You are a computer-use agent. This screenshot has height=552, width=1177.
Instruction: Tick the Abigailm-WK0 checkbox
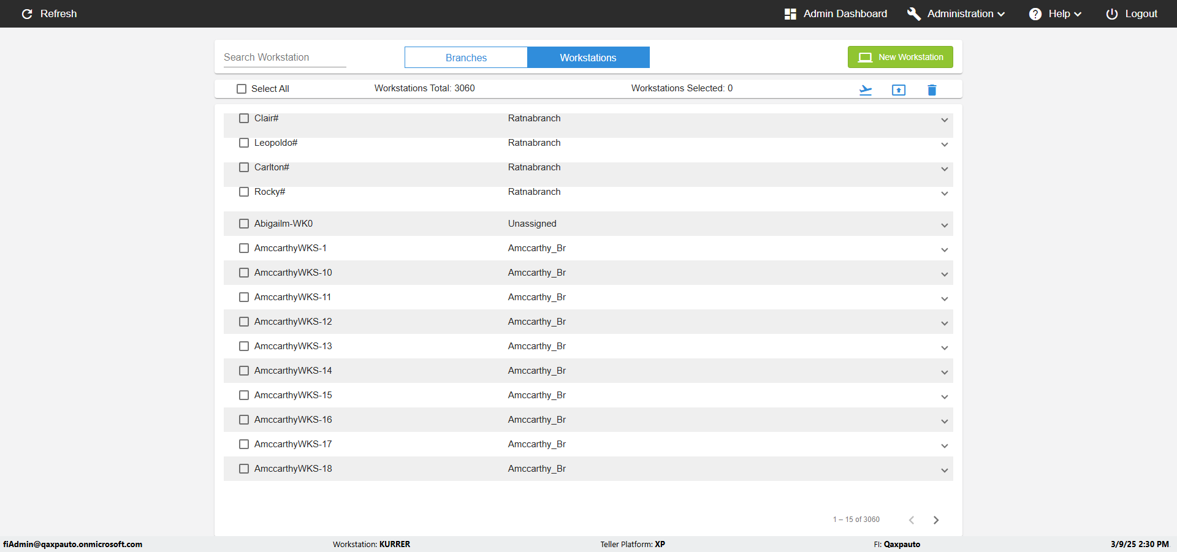[244, 224]
